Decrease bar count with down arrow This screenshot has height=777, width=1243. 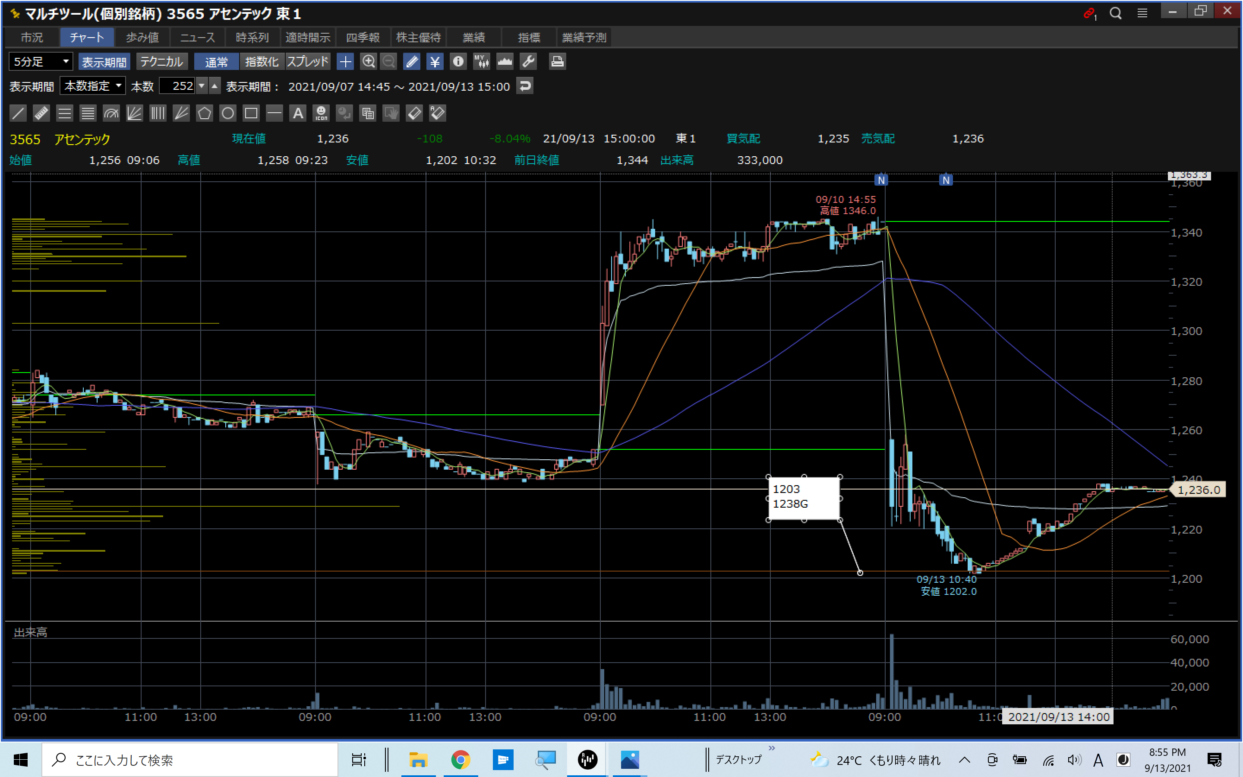202,86
